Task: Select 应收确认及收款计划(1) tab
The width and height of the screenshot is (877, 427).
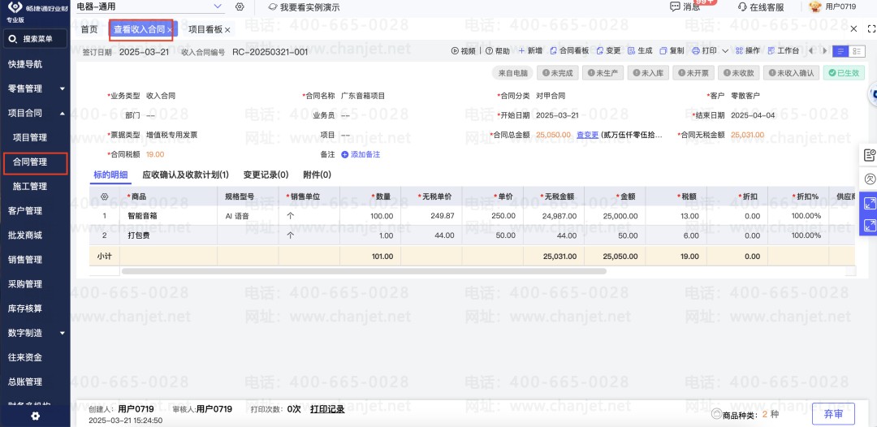Action: [x=186, y=175]
